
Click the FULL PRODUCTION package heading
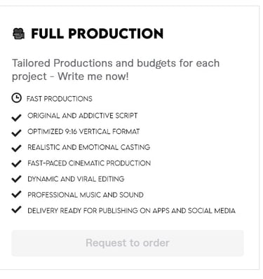click(97, 34)
